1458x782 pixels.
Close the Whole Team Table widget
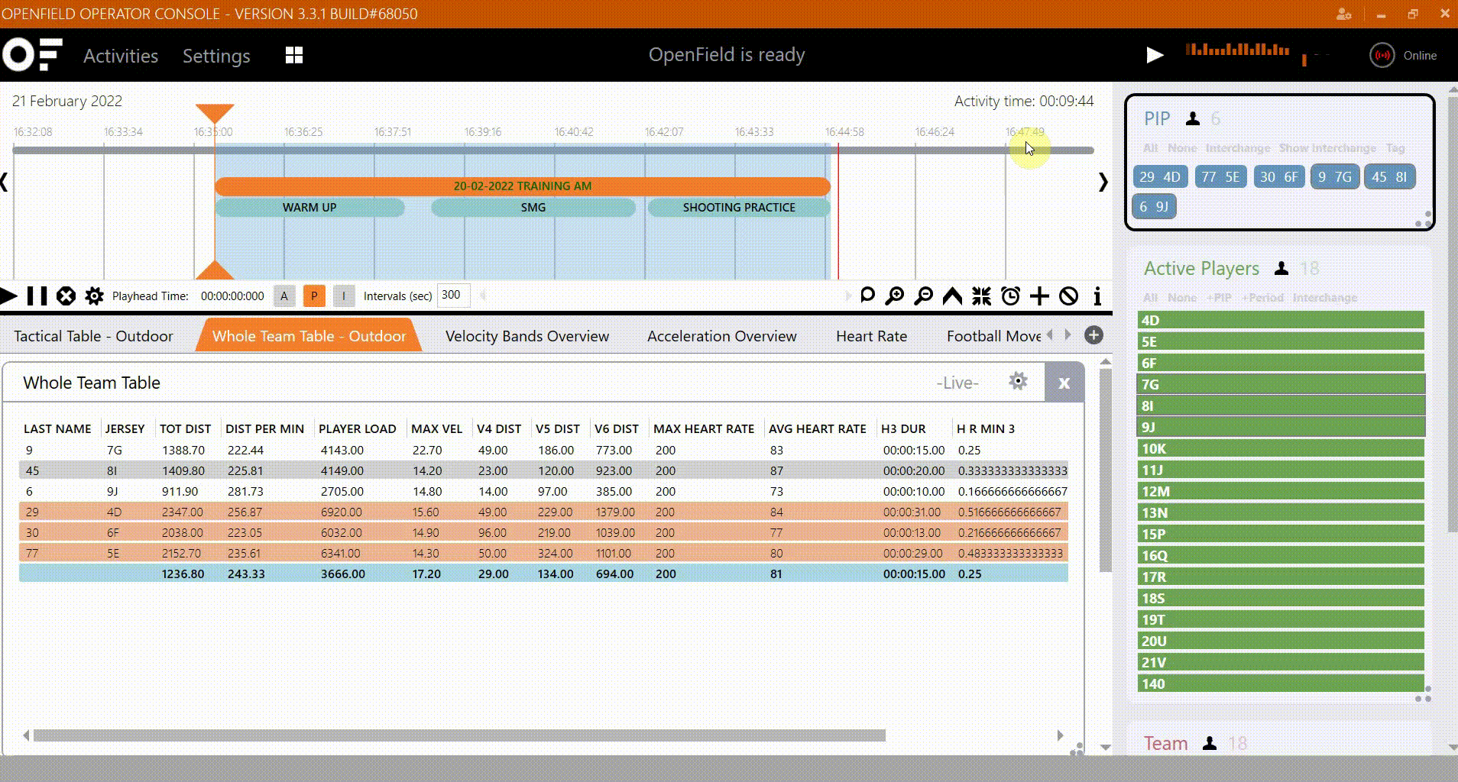click(x=1064, y=383)
